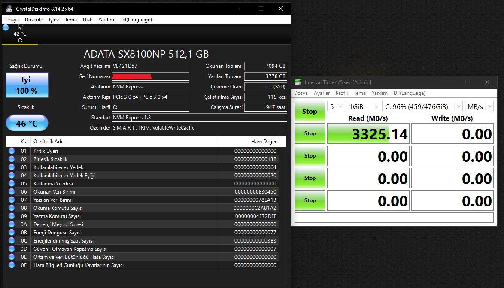Open Profil menu in CrystalDiskMark

pyautogui.click(x=342, y=93)
